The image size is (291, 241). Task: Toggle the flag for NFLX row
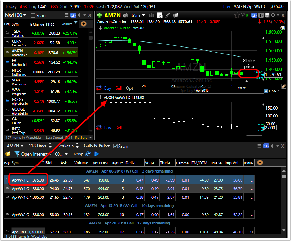tap(7, 72)
